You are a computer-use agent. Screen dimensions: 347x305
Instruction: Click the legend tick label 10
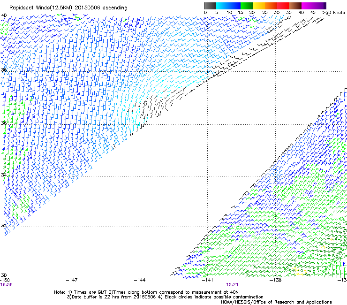tap(229, 13)
